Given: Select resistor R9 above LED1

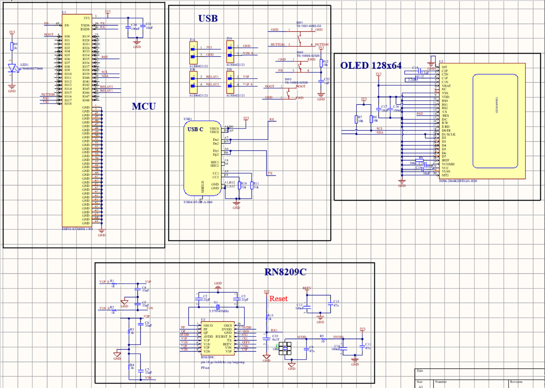Looking at the screenshot, I should (x=12, y=46).
